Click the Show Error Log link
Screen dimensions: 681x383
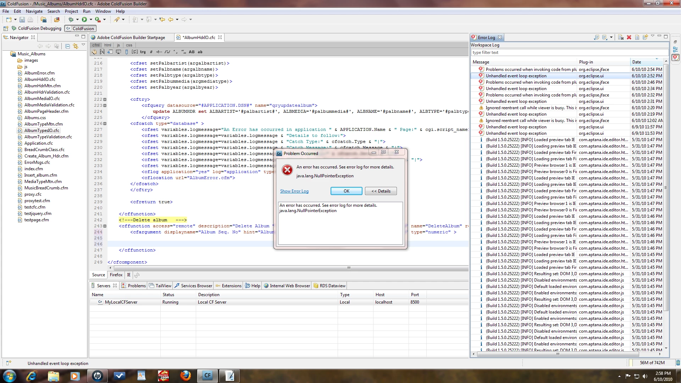click(x=294, y=191)
